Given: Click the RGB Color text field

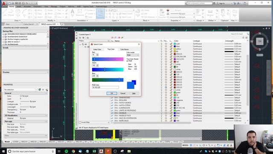Looking at the screenshot, I should click(x=105, y=87).
